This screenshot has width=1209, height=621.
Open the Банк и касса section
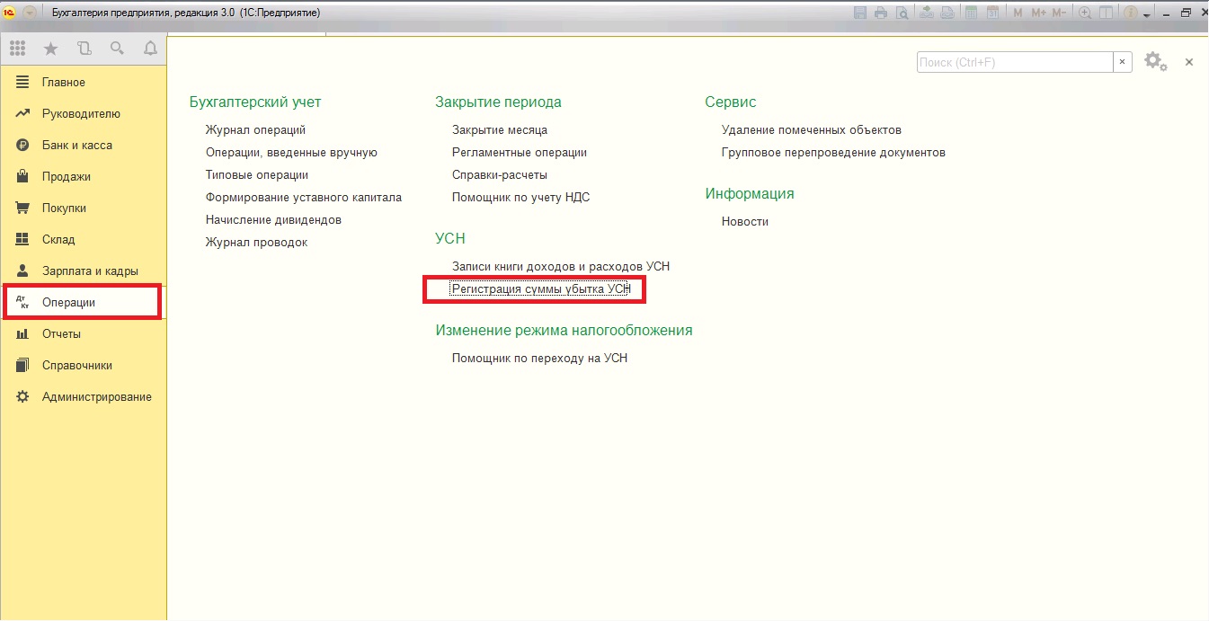[x=76, y=146]
